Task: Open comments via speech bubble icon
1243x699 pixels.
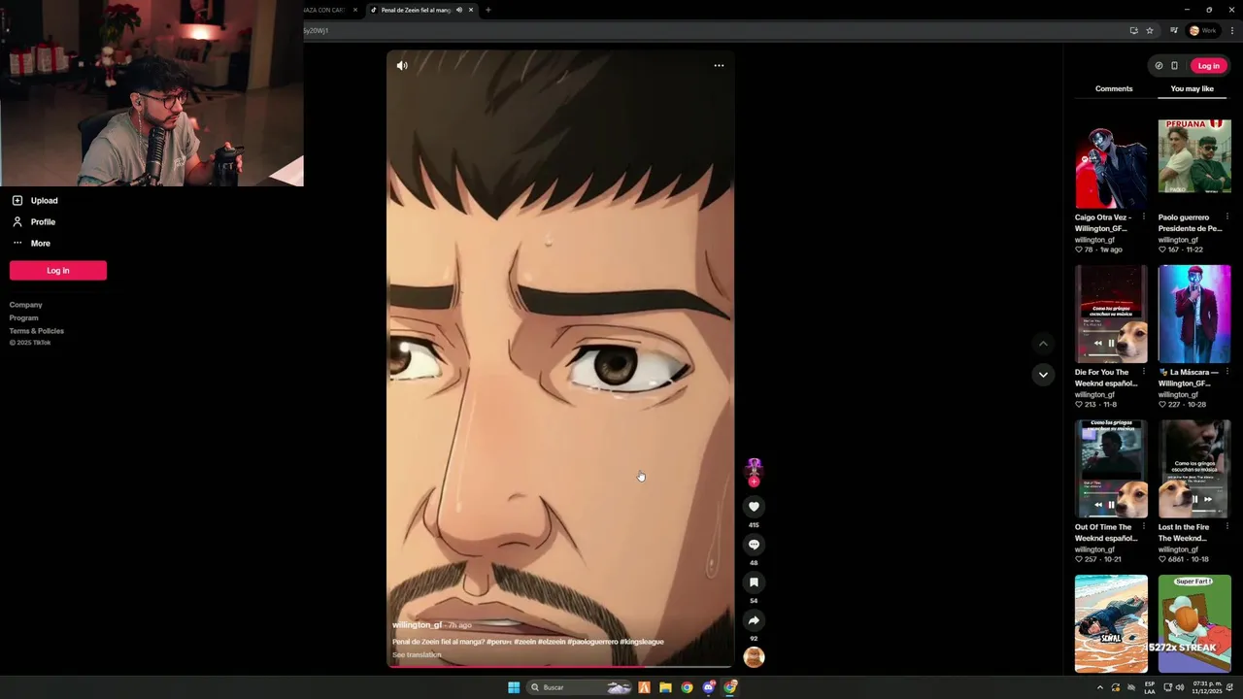Action: click(754, 545)
